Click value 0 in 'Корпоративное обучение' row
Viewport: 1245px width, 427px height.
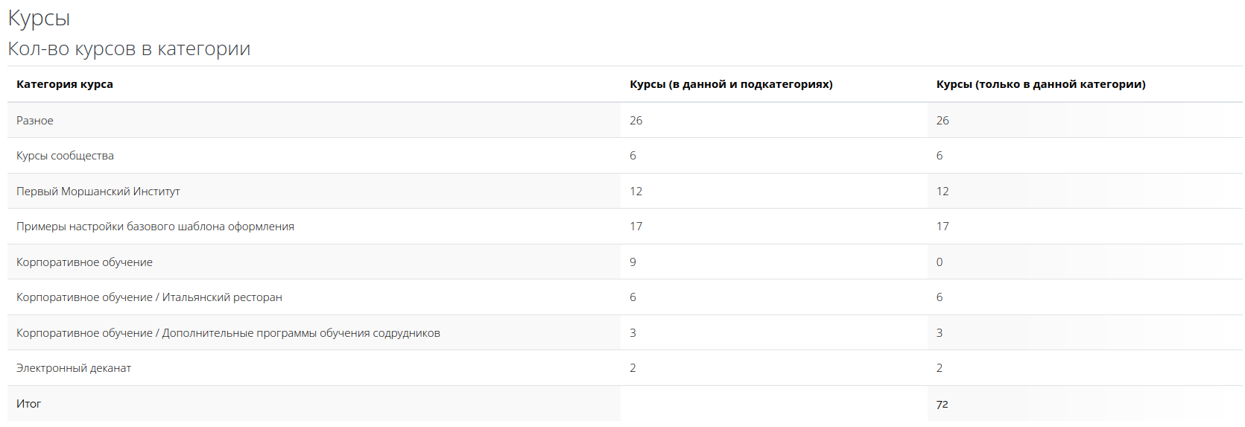tap(940, 262)
